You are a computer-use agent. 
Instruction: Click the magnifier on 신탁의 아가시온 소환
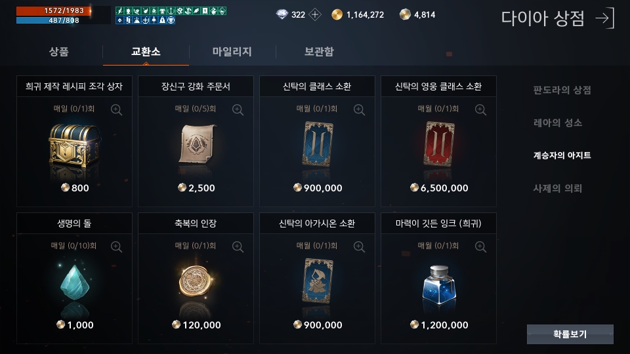[x=359, y=246]
